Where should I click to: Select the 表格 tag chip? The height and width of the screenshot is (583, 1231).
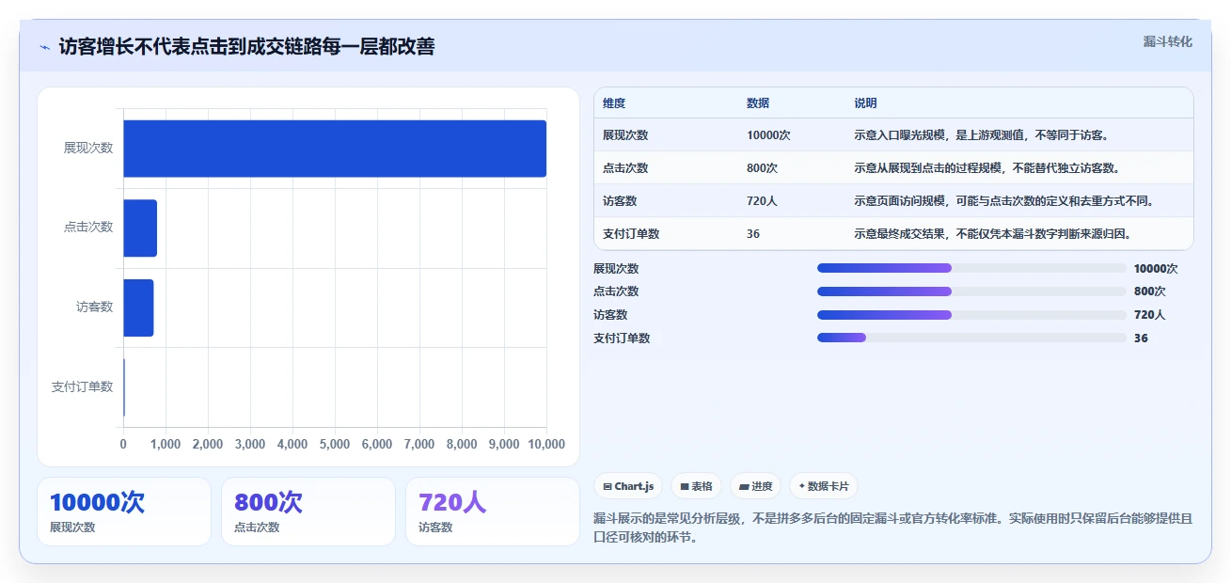pyautogui.click(x=696, y=486)
